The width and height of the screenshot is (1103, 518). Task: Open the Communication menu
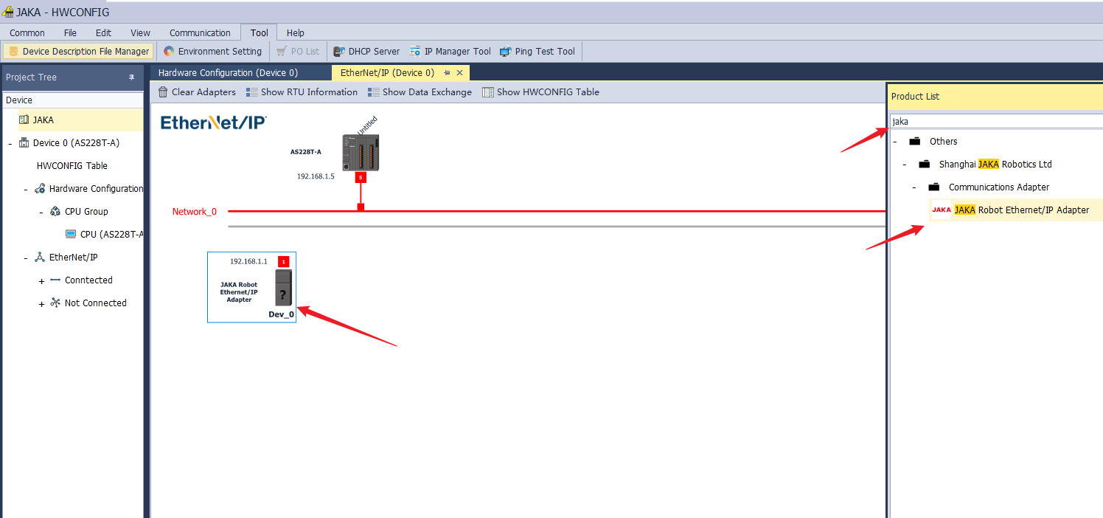tap(200, 32)
